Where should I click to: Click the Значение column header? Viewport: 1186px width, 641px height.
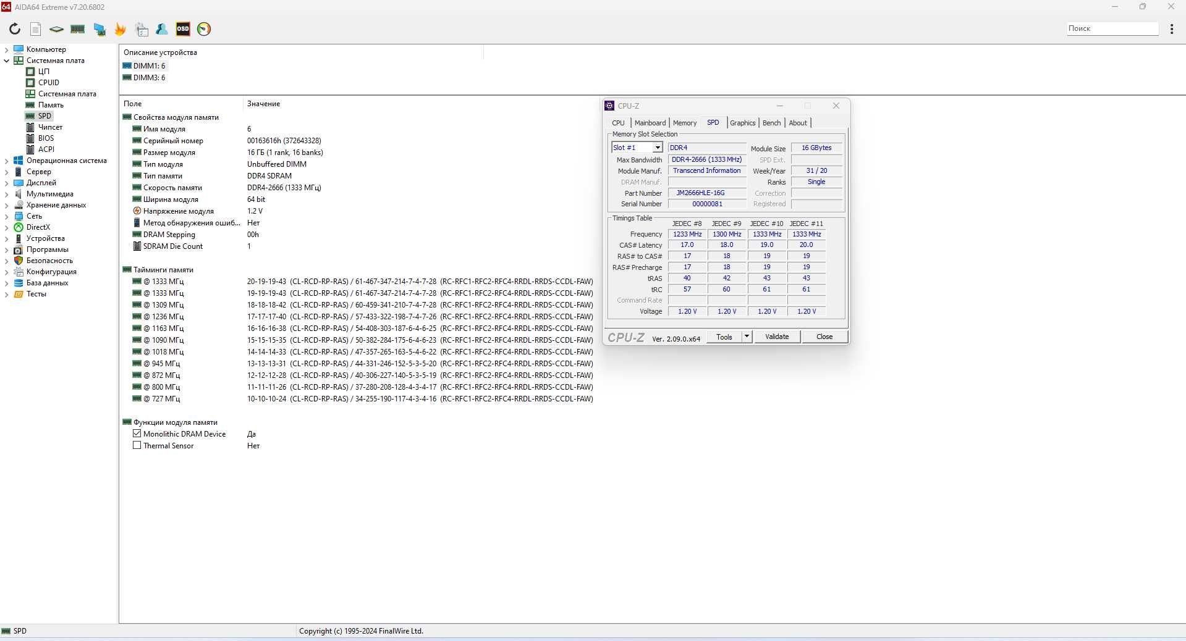tap(264, 104)
